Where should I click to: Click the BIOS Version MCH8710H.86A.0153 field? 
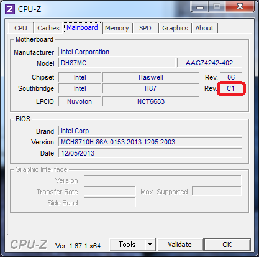click(x=150, y=142)
